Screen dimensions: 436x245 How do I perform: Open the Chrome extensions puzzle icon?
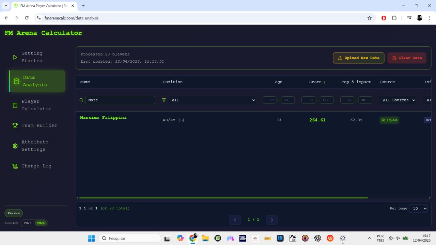point(394,18)
